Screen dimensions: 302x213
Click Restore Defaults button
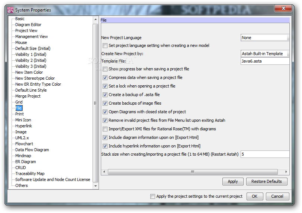point(267,181)
